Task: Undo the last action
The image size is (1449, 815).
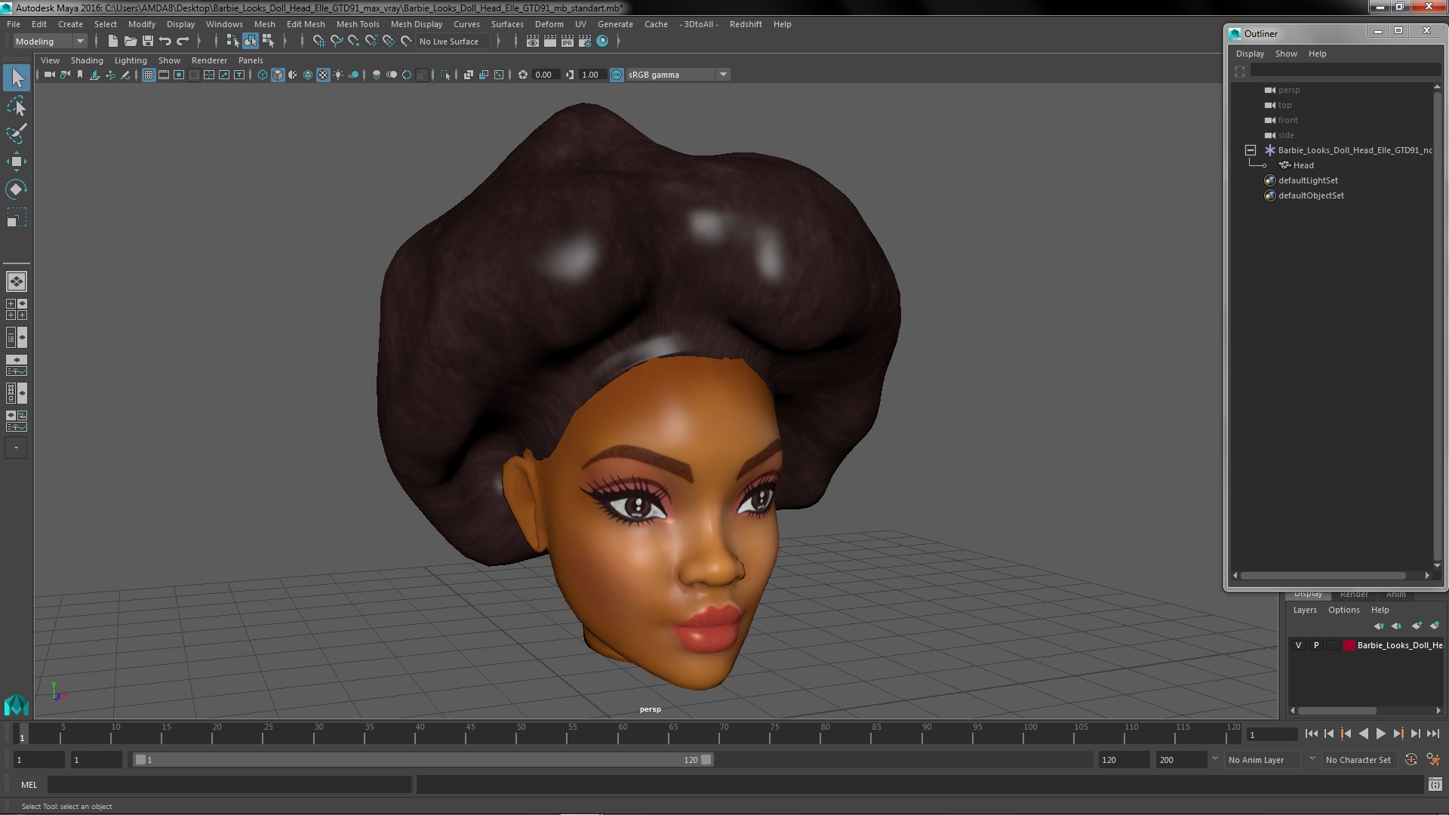Action: (165, 42)
